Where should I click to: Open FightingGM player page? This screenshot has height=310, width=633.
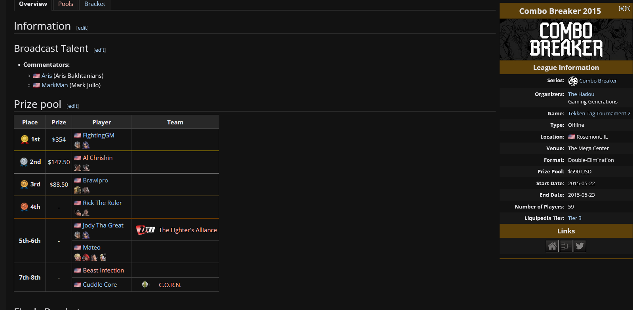[99, 135]
